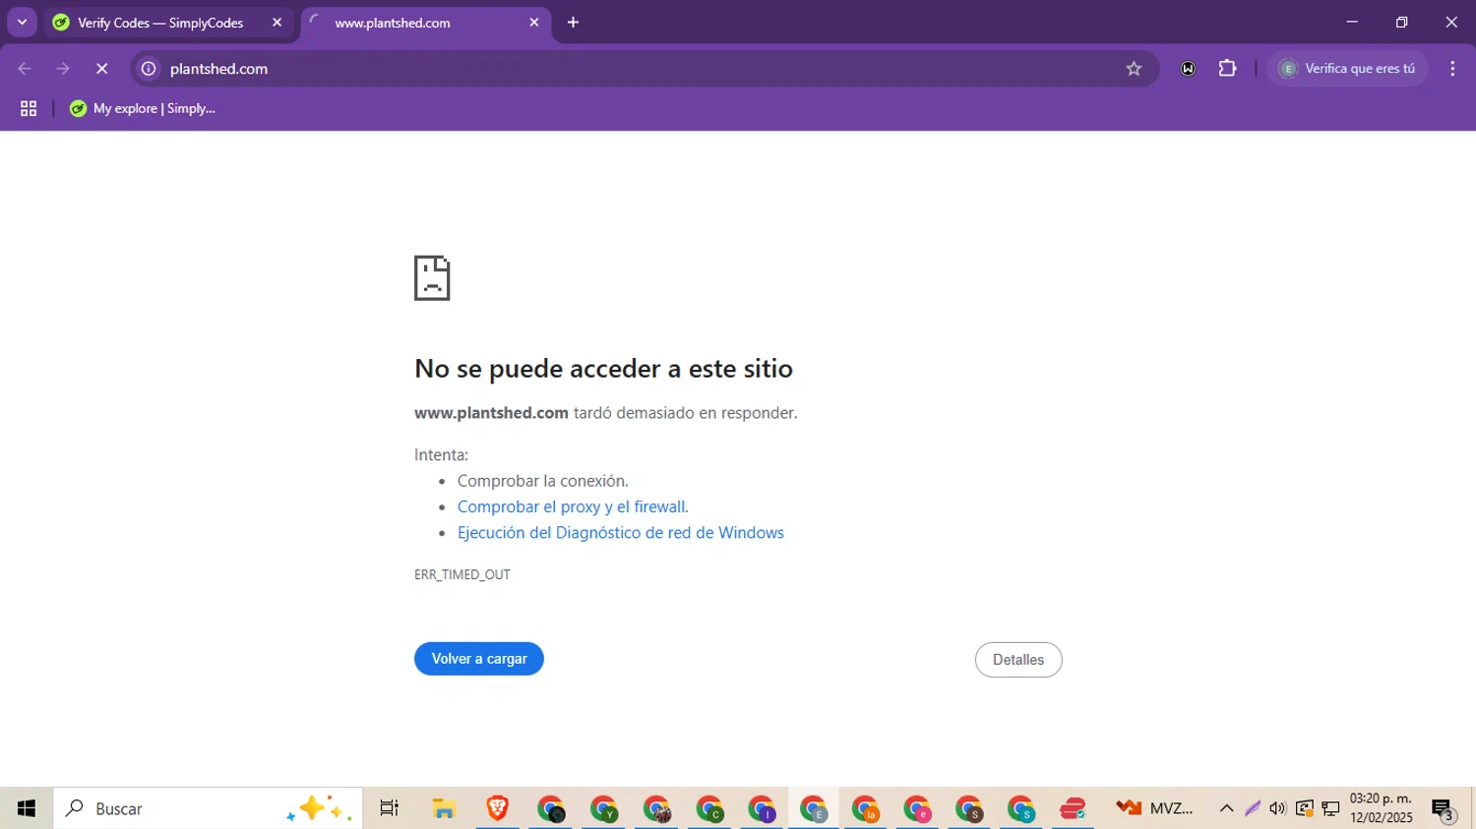The height and width of the screenshot is (829, 1476).
Task: Bookmark this page with the star icon
Action: pyautogui.click(x=1134, y=69)
